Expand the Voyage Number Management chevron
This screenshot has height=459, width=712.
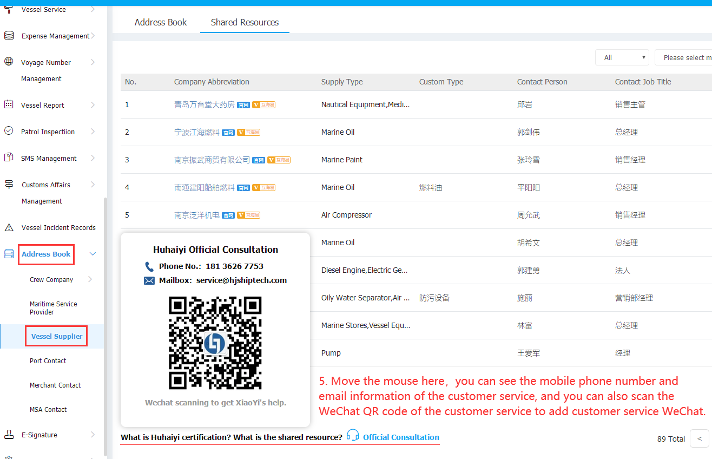93,62
